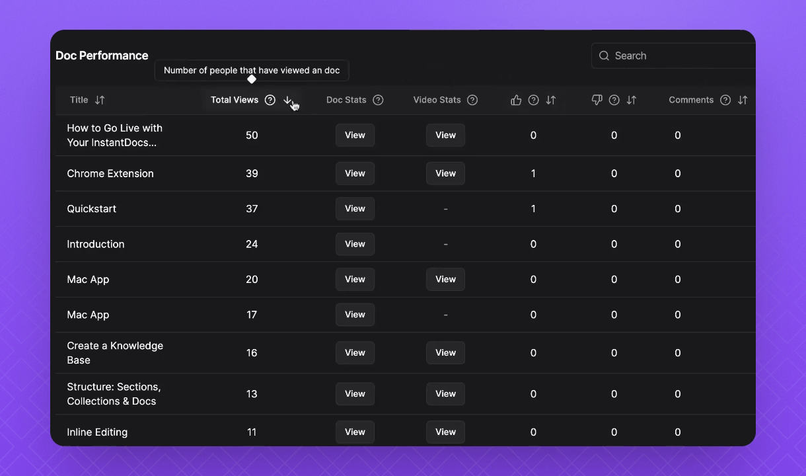806x476 pixels.
Task: Click the Doc Performance heading
Action: pyautogui.click(x=102, y=56)
